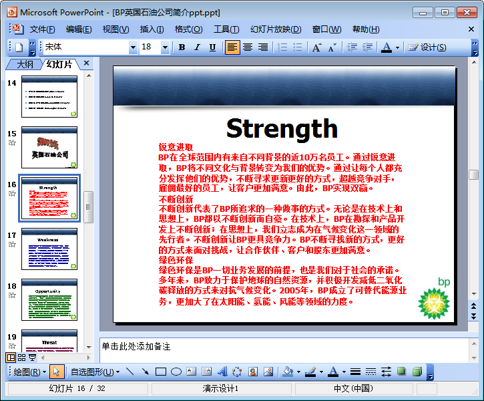Screen dimensions: 484x401
Task: Select the Line drawing tool
Action: [x=130, y=372]
